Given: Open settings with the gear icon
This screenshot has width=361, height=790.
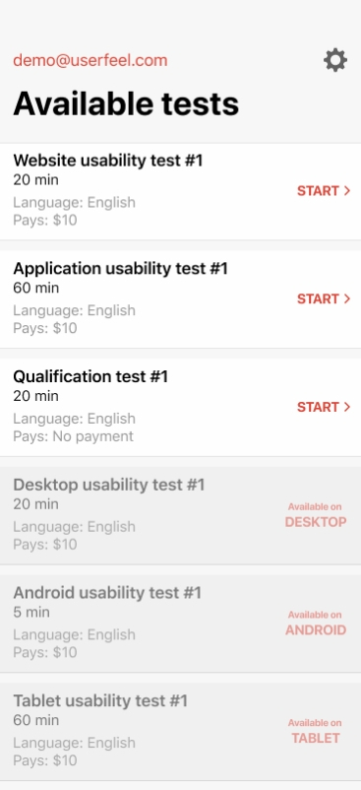Looking at the screenshot, I should tap(334, 60).
